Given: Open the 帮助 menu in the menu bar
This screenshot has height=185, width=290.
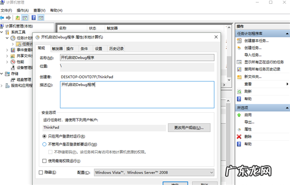Looking at the screenshot, I should coord(56,10).
